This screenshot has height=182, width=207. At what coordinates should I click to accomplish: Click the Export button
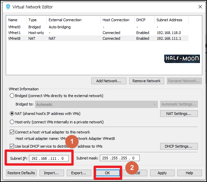coord(79,173)
